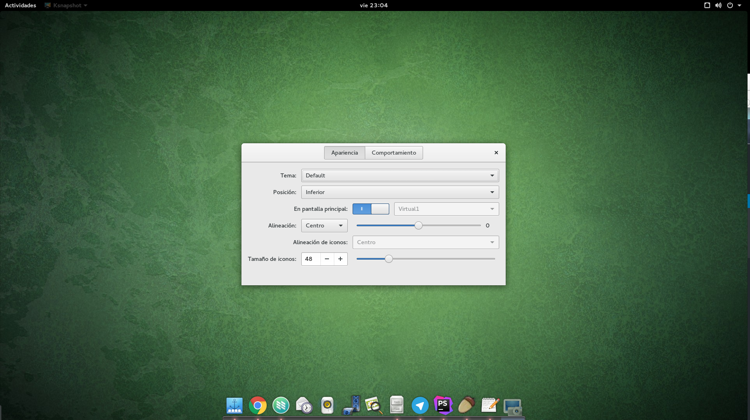Increase icon size with the plus button
Viewport: 750px width, 420px height.
pos(340,259)
